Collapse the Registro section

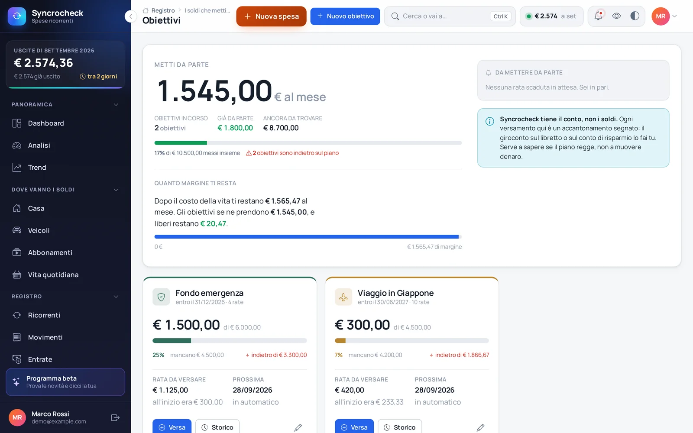[65, 297]
